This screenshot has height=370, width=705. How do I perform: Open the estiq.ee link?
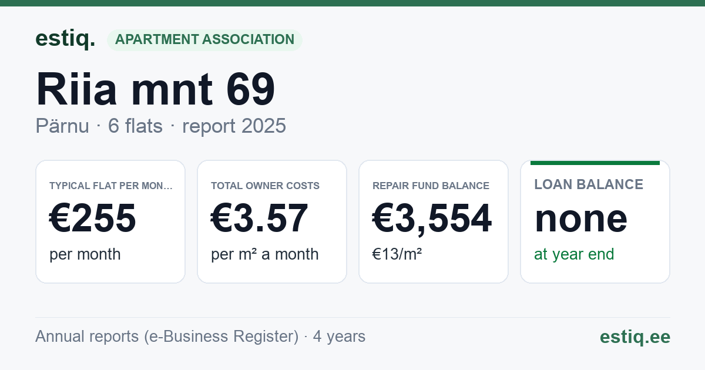[635, 337]
